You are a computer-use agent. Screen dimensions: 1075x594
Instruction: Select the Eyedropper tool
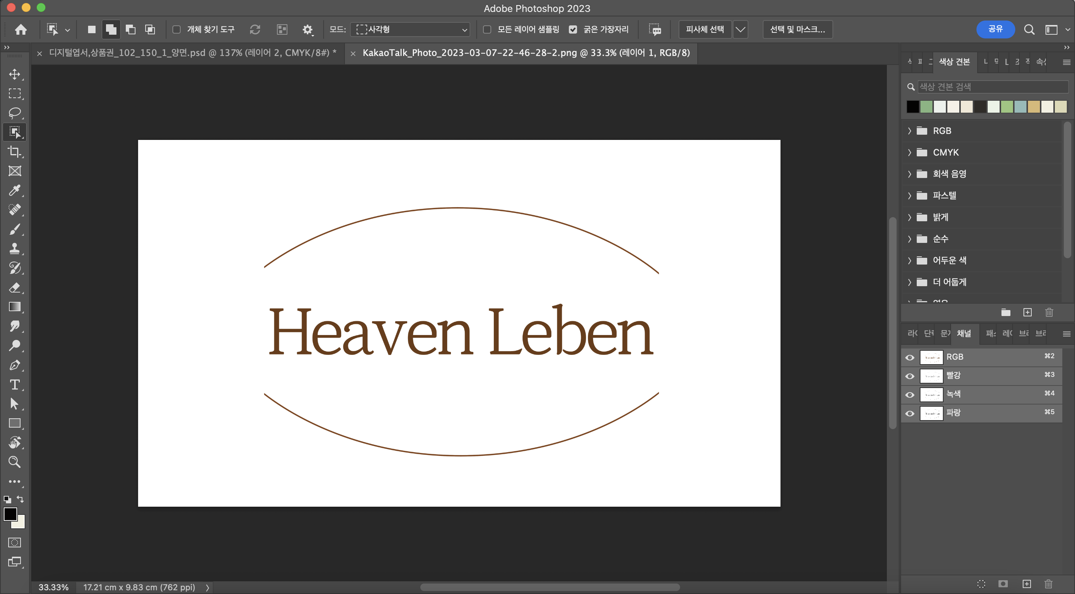pos(15,190)
